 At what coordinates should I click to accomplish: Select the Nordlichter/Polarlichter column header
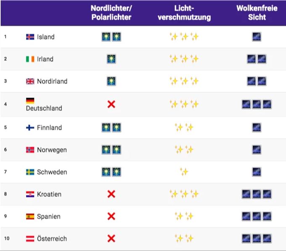(111, 13)
